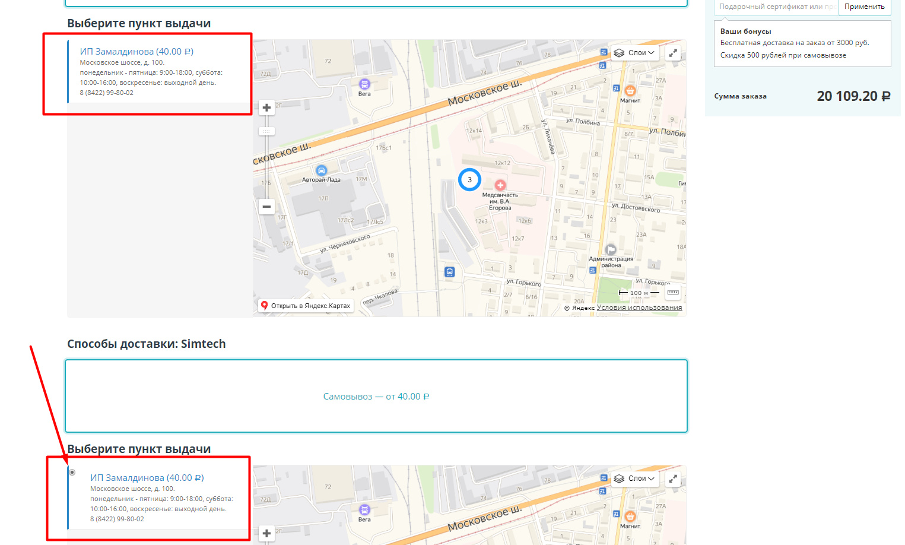Click the Авторай-Лада car marker

coord(321,170)
